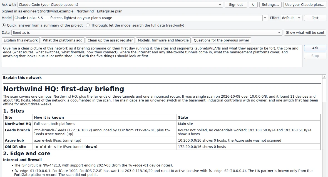This screenshot has width=328, height=177.
Task: Click the '2. Edge and core' heading
Action: tap(27, 153)
